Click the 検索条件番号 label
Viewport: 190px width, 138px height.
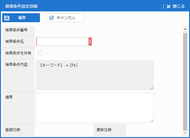coord(16,30)
